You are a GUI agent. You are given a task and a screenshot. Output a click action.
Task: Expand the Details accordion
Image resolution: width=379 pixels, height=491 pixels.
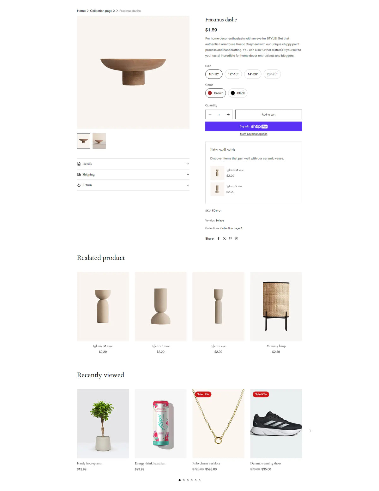(x=133, y=164)
